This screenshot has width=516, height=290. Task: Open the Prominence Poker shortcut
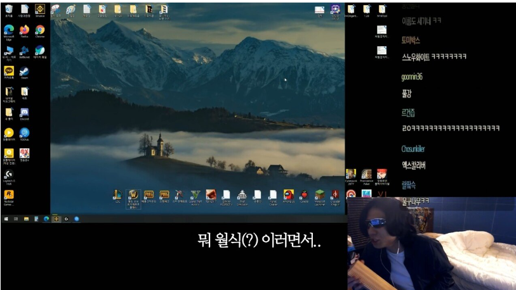(x=367, y=177)
